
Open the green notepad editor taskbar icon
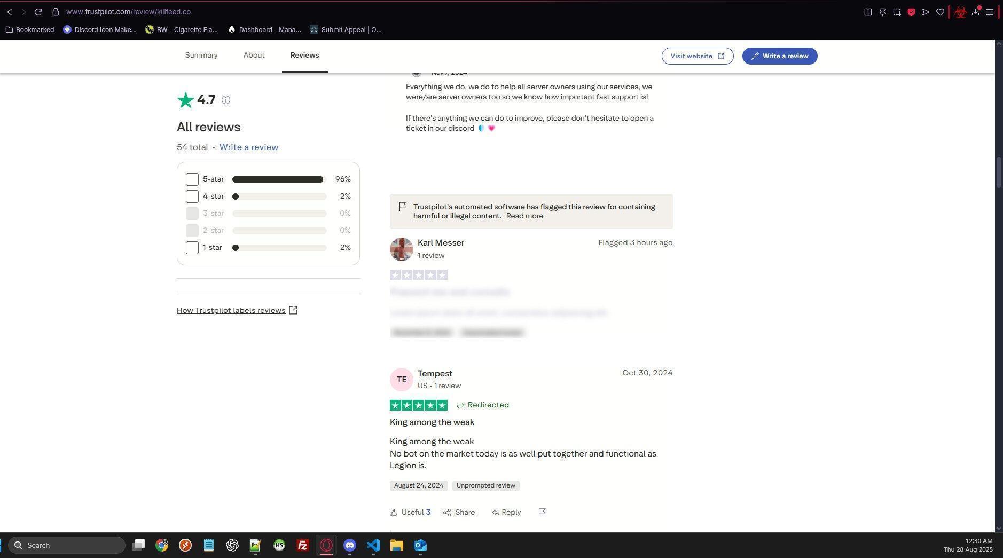click(x=256, y=545)
